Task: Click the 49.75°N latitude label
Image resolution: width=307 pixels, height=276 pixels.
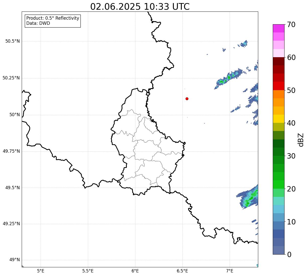Action: (11, 151)
